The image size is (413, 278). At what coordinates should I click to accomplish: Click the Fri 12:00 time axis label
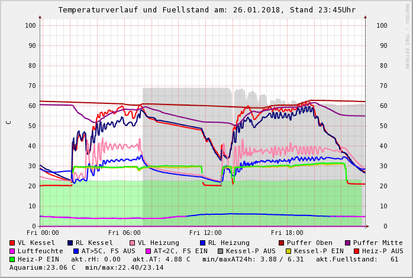pos(205,233)
